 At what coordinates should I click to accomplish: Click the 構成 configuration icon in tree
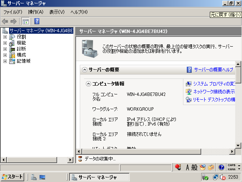pyautogui.click(x=12, y=55)
